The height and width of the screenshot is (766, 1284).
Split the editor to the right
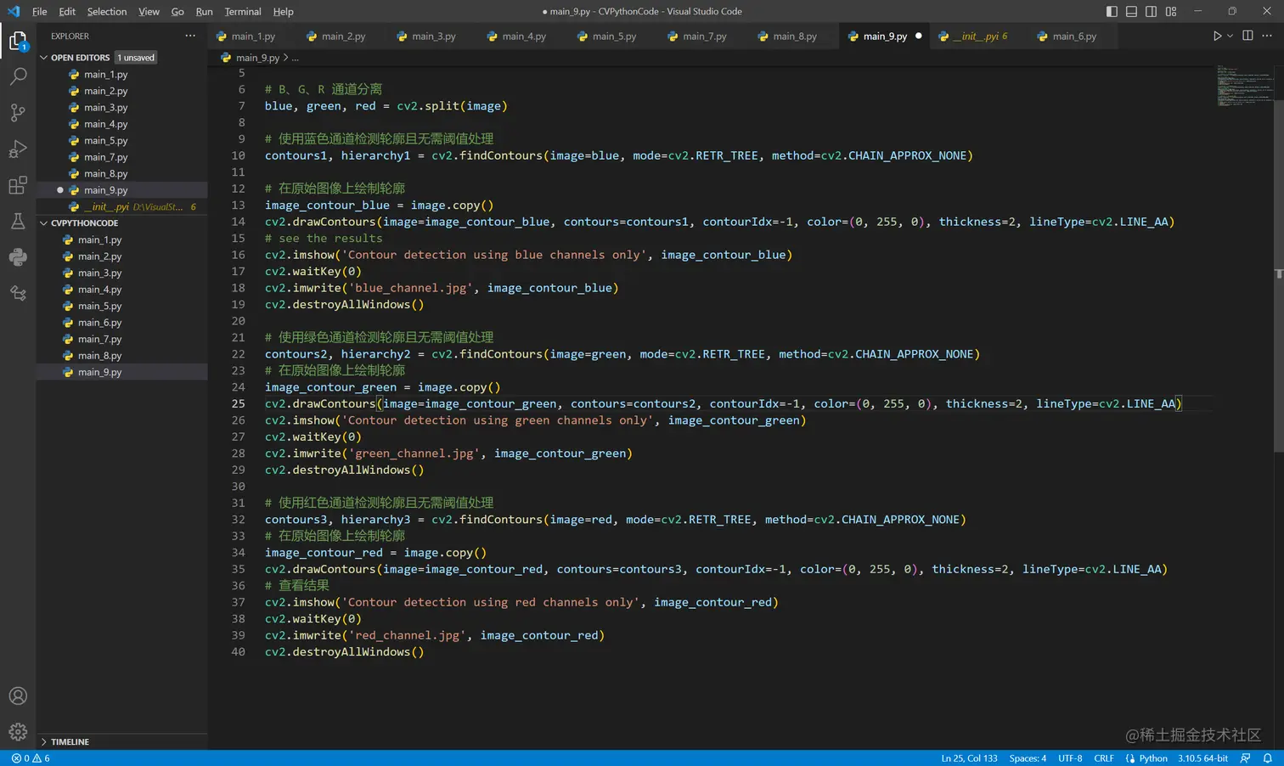coord(1247,37)
